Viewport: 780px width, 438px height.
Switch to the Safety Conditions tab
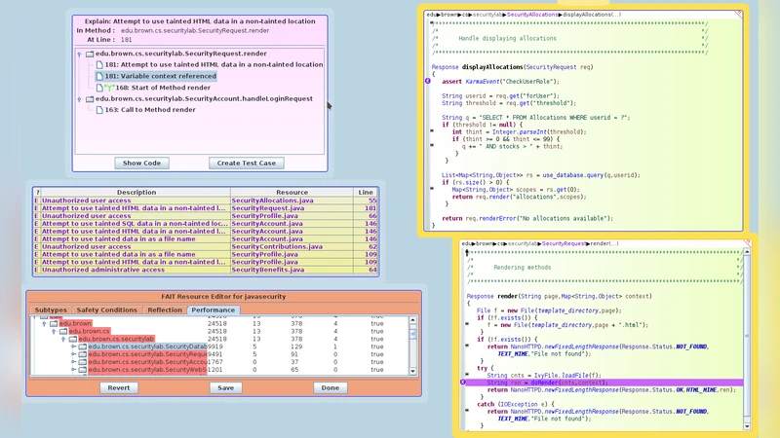[x=107, y=310]
